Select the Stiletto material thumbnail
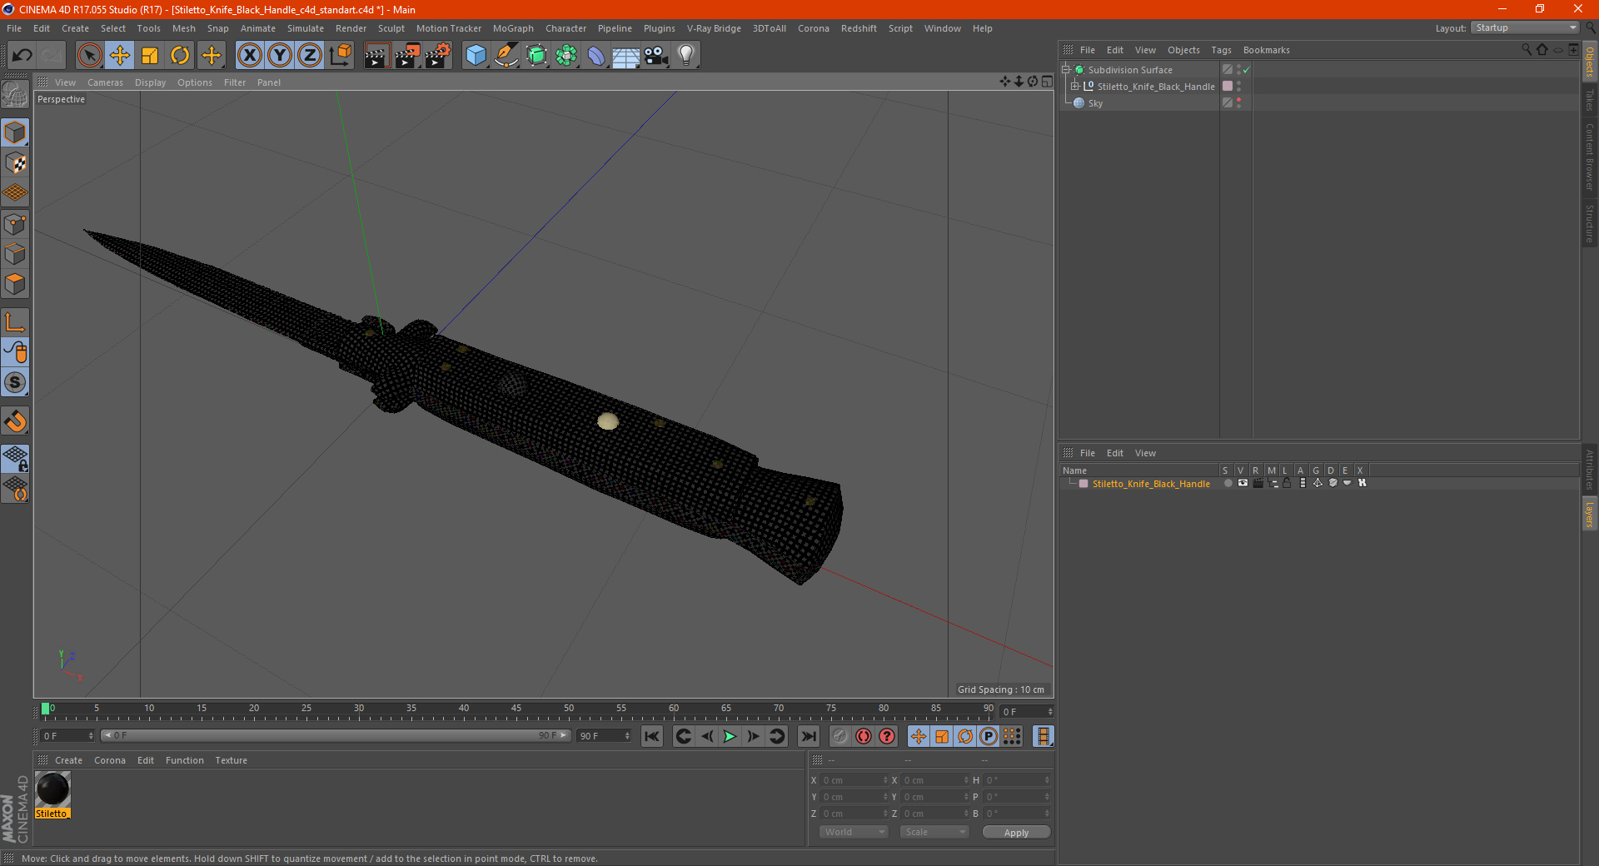This screenshot has height=866, width=1599. click(x=52, y=789)
